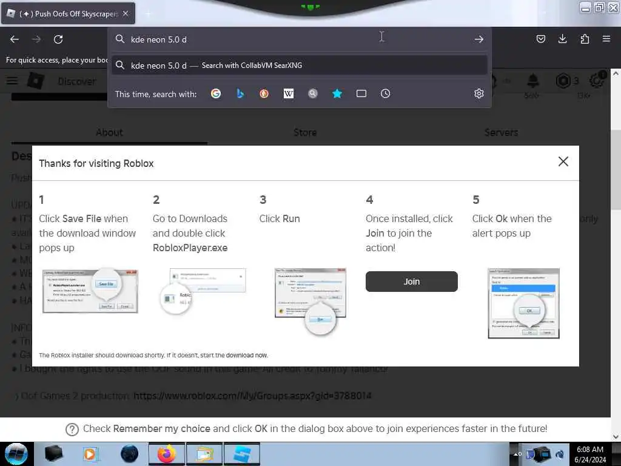Close the Push Oofs Off Skyscraper tab

[x=126, y=13]
